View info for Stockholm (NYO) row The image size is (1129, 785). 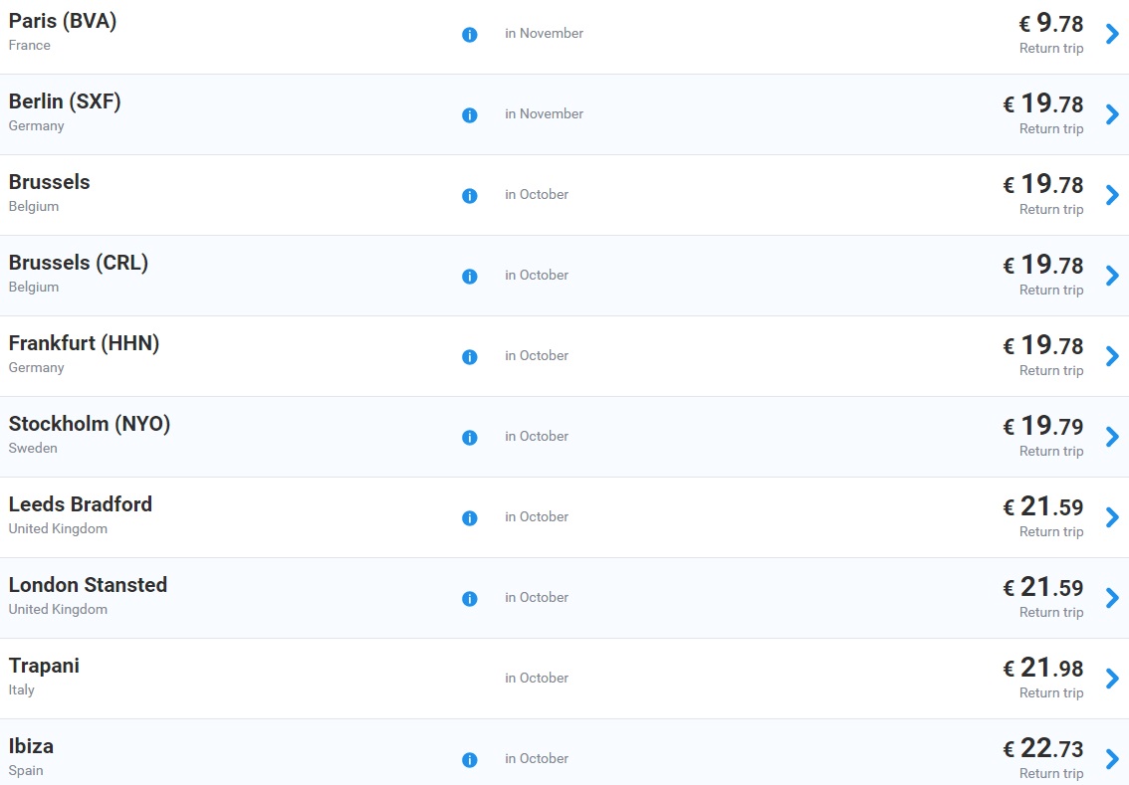470,438
